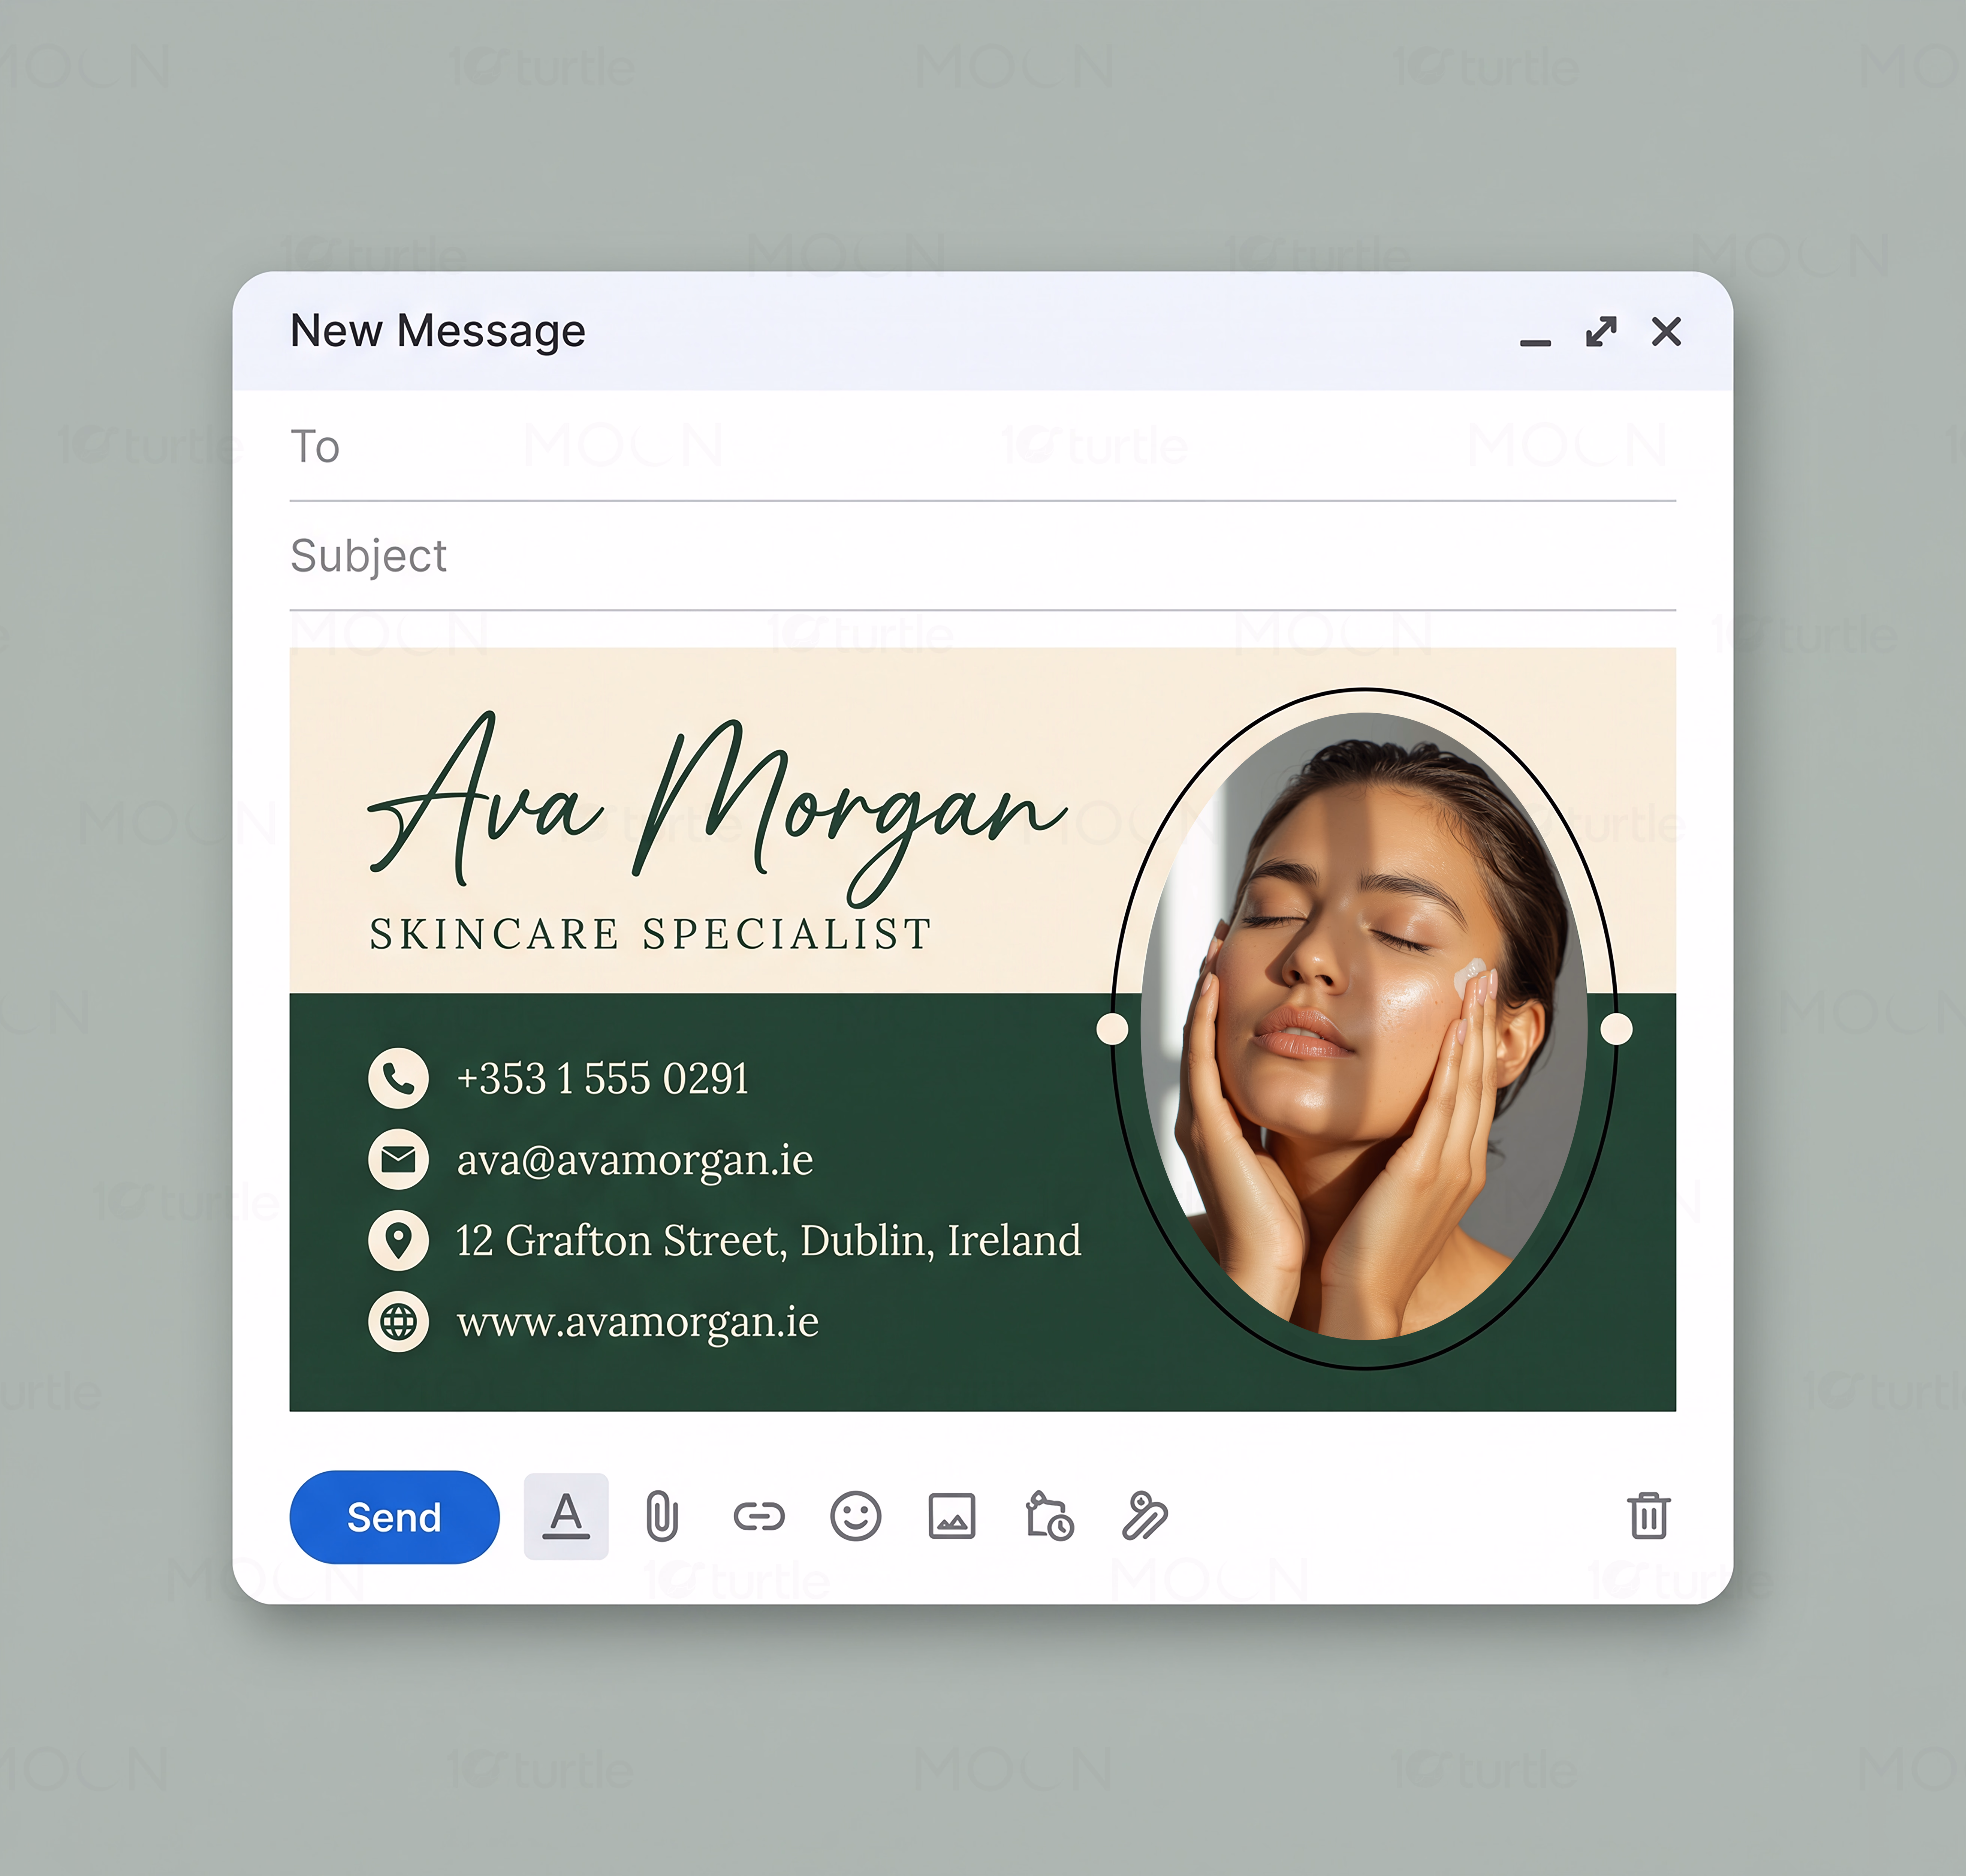Screen dimensions: 1966x1876
Task: Discard the draft with the trash icon
Action: tap(1648, 1516)
